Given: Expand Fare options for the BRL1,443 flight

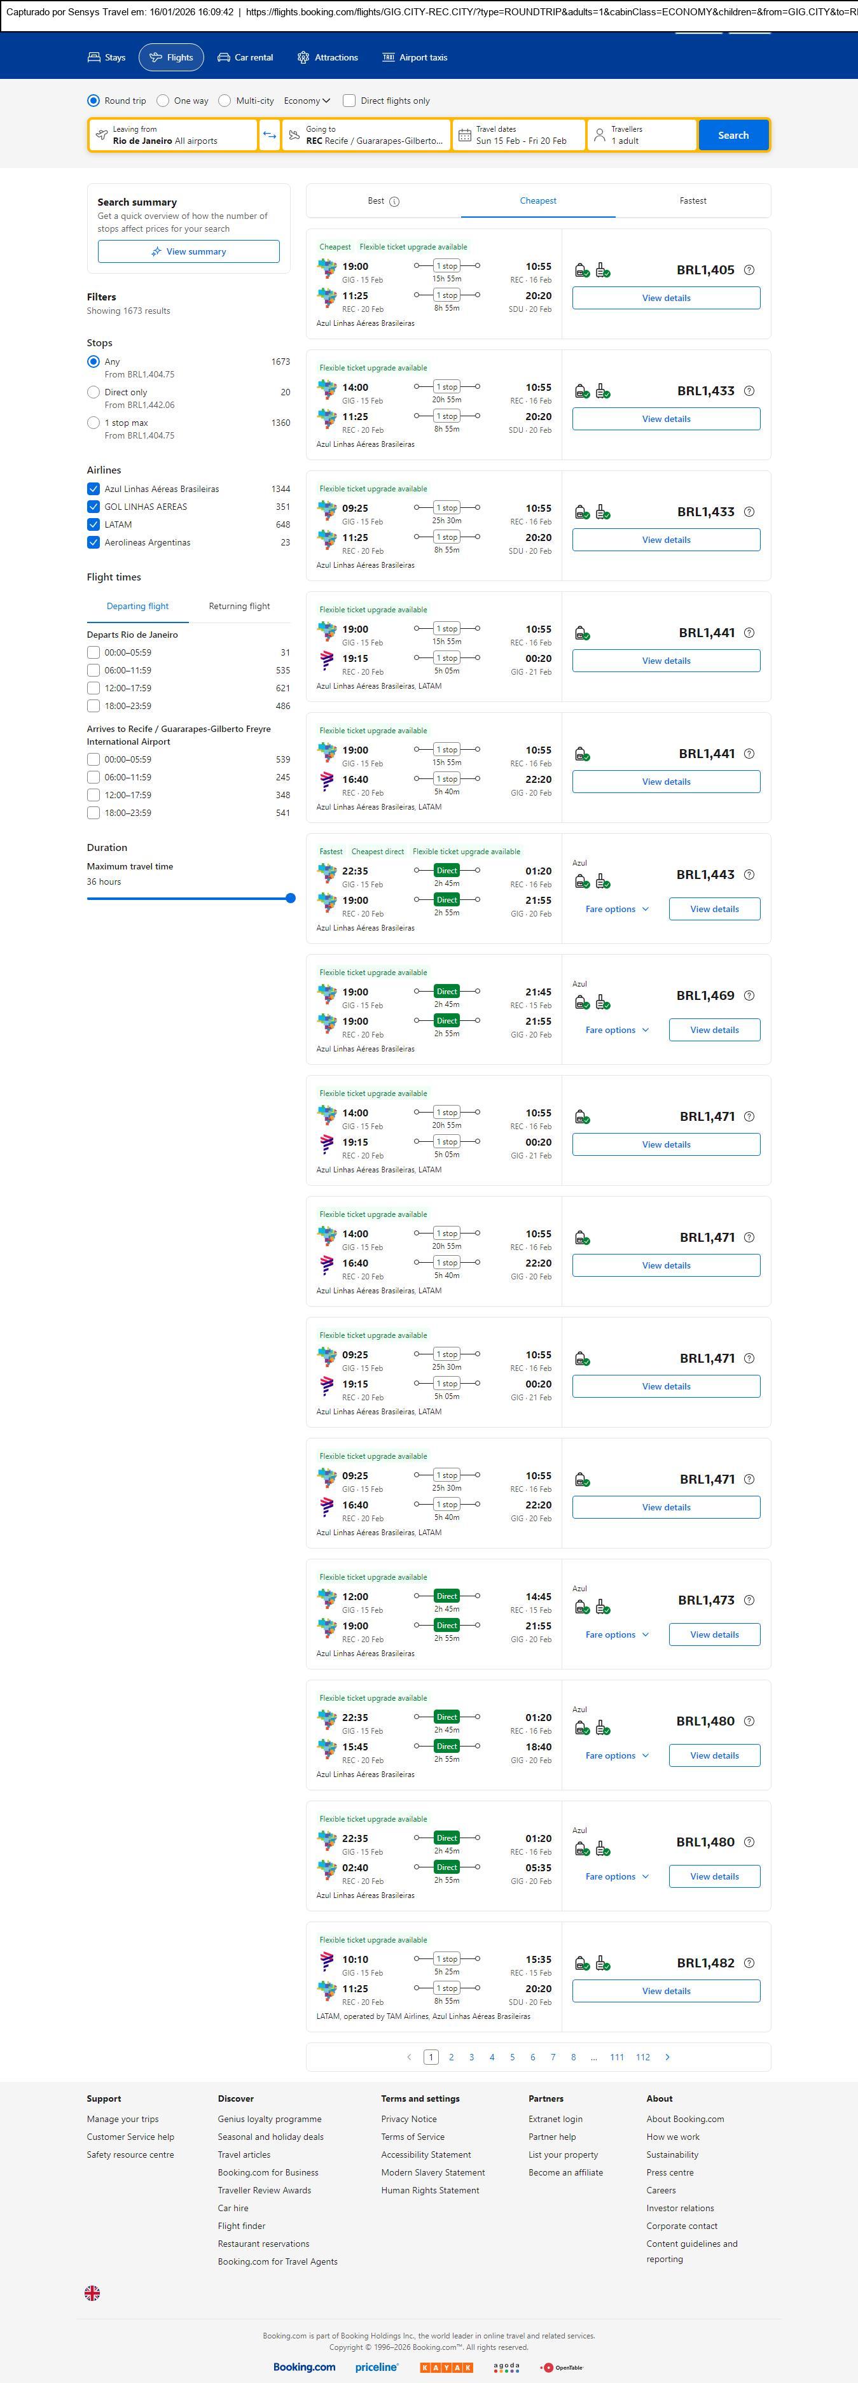Looking at the screenshot, I should coord(617,910).
